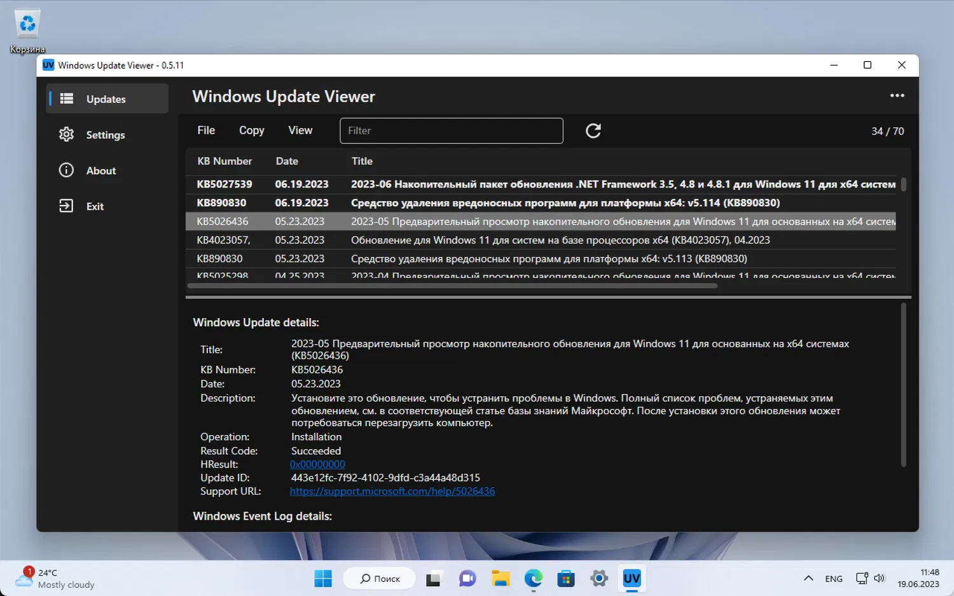Image resolution: width=954 pixels, height=596 pixels.
Task: Click the Succeeded result code value
Action: (316, 450)
